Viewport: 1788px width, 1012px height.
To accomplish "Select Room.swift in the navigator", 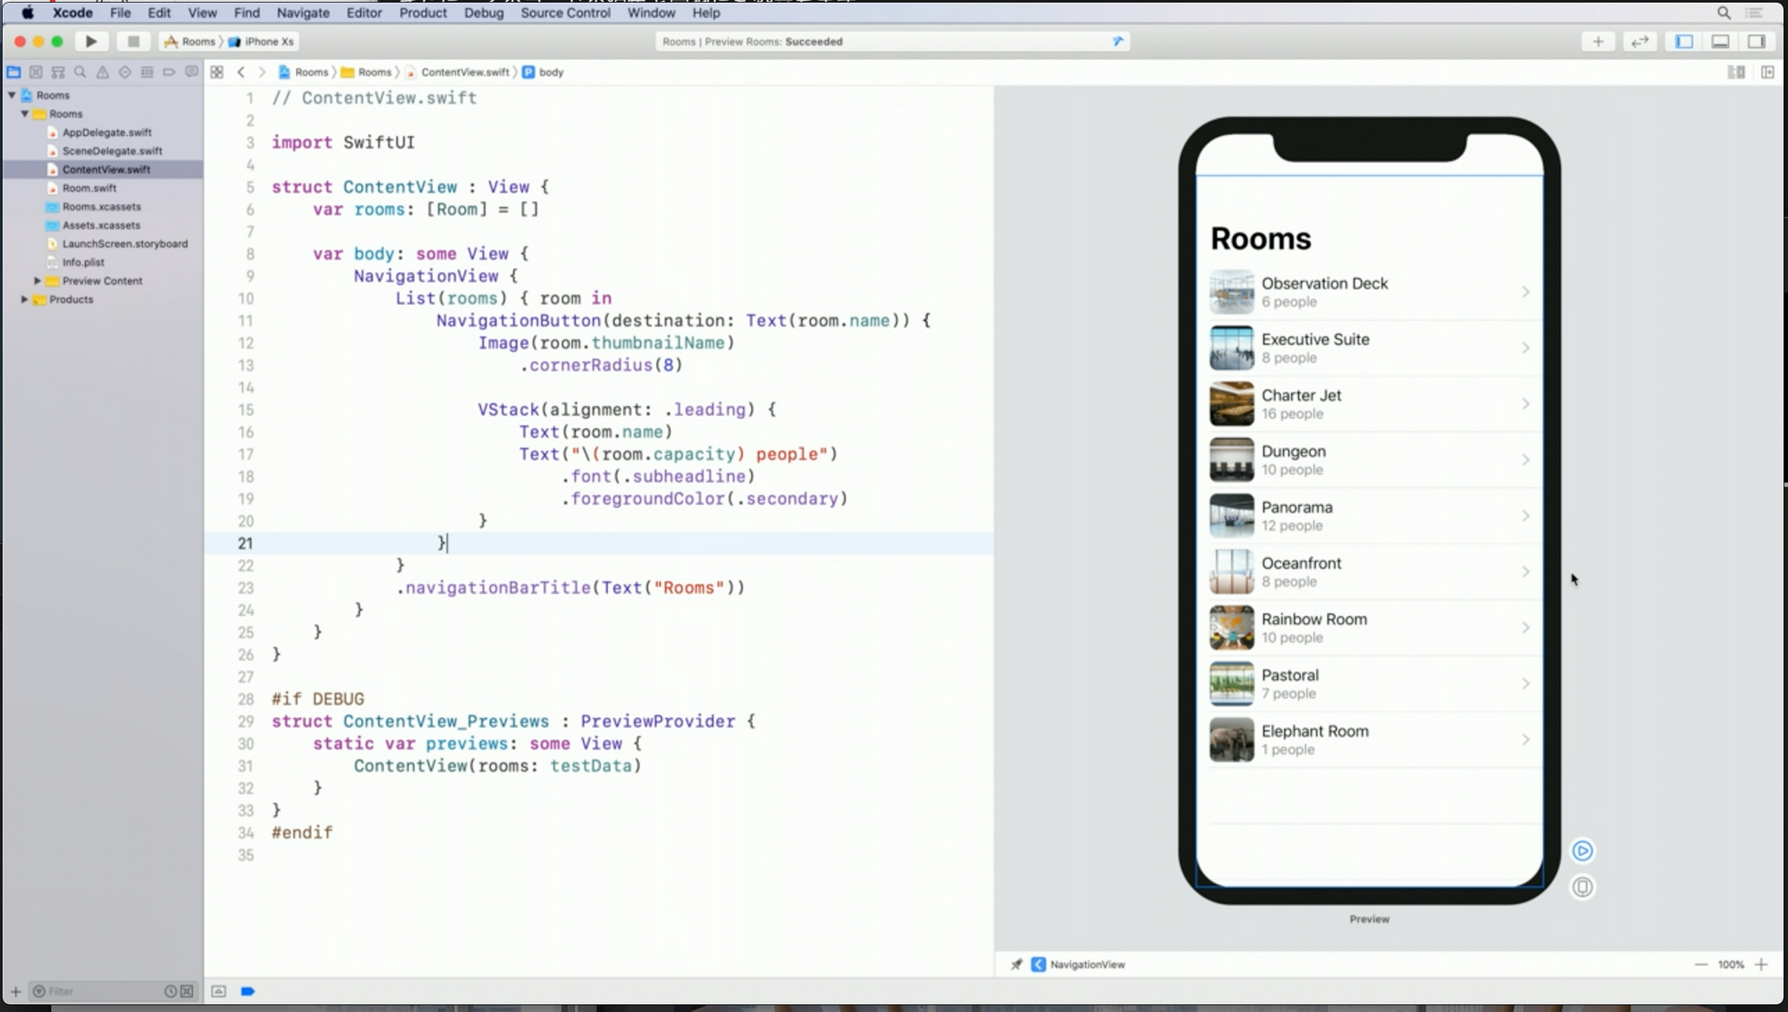I will tap(89, 188).
